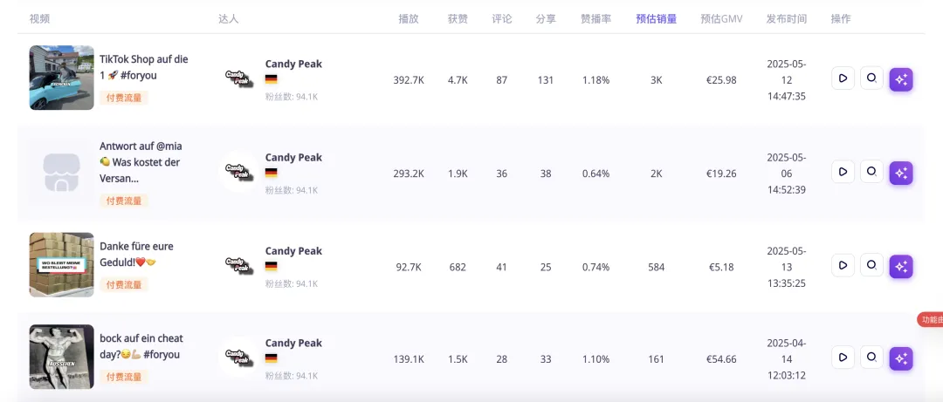The height and width of the screenshot is (402, 943).
Task: Open video title bock auf ein cheat day
Action: 141,346
